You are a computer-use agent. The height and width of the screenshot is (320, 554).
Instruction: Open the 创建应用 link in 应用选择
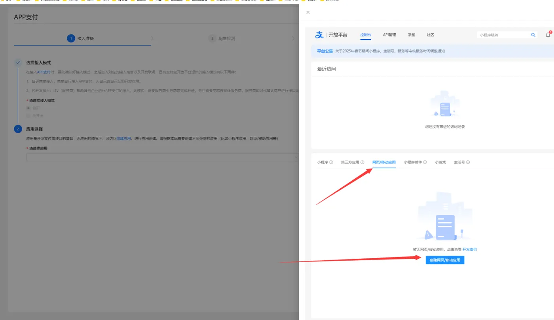124,139
